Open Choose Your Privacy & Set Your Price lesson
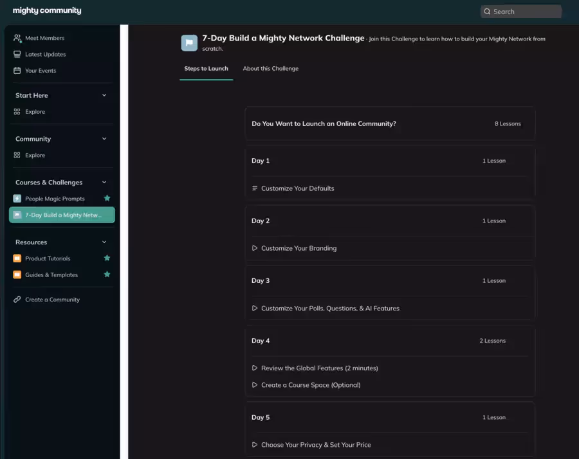 click(316, 445)
